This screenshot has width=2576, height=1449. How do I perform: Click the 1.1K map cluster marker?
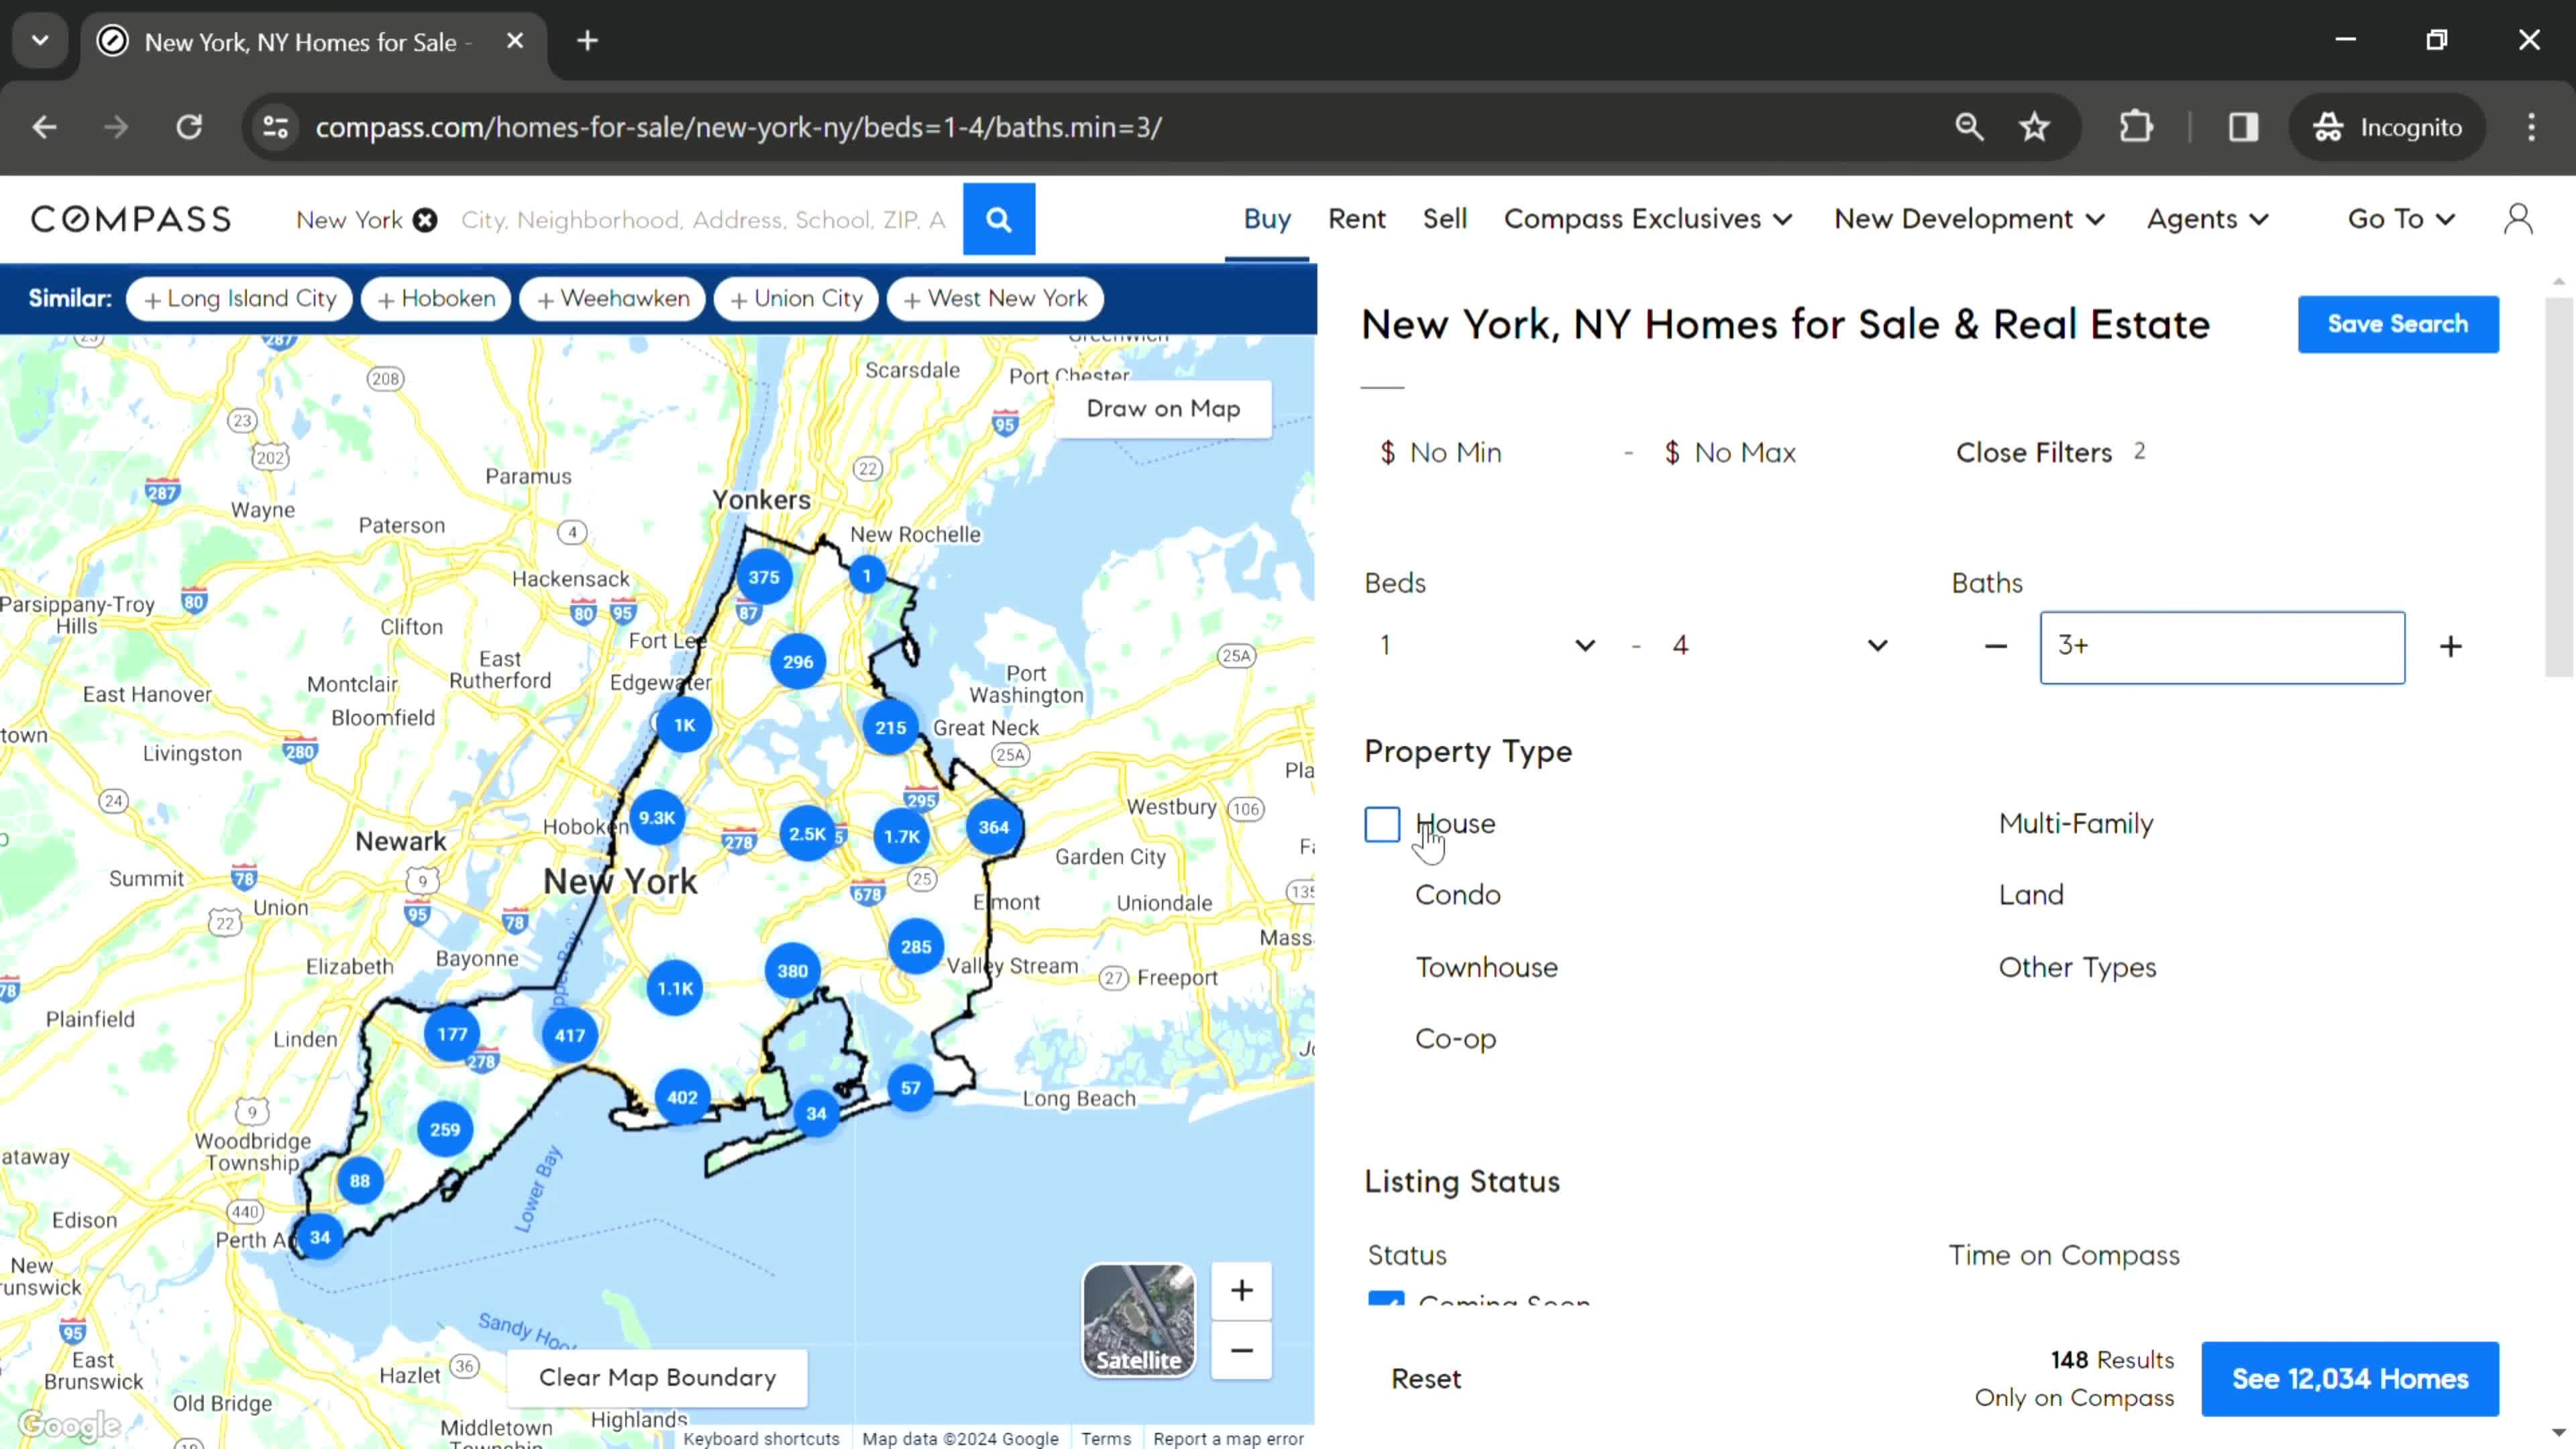(675, 988)
